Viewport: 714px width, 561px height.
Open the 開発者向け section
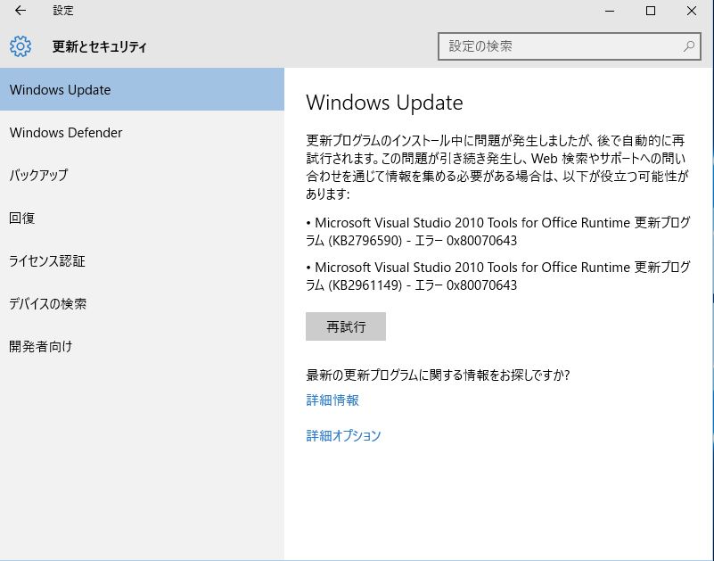click(x=142, y=346)
